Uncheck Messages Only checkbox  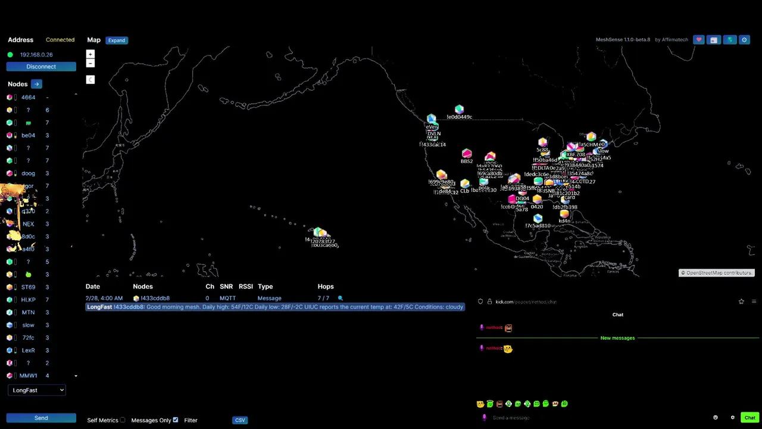pyautogui.click(x=176, y=420)
